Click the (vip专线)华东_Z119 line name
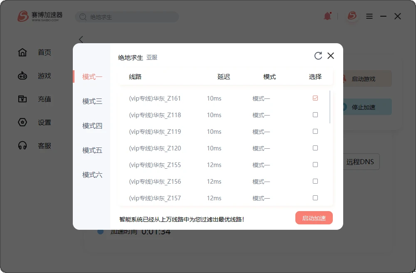The image size is (416, 273). pyautogui.click(x=155, y=132)
